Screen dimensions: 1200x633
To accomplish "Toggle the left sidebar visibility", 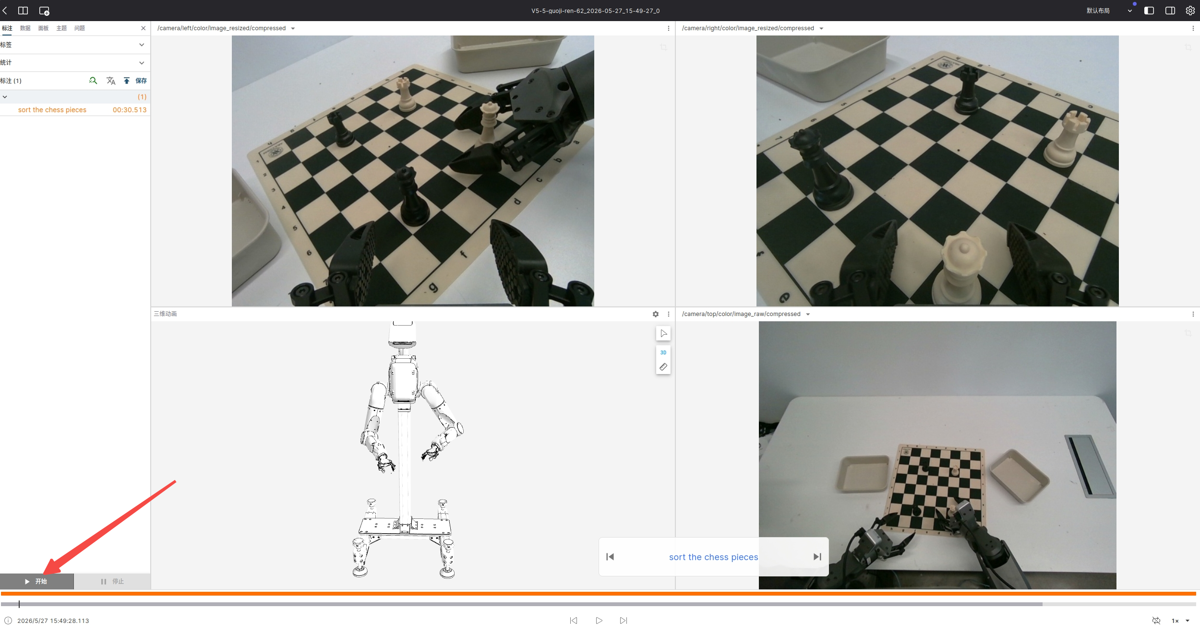I will pyautogui.click(x=1149, y=11).
